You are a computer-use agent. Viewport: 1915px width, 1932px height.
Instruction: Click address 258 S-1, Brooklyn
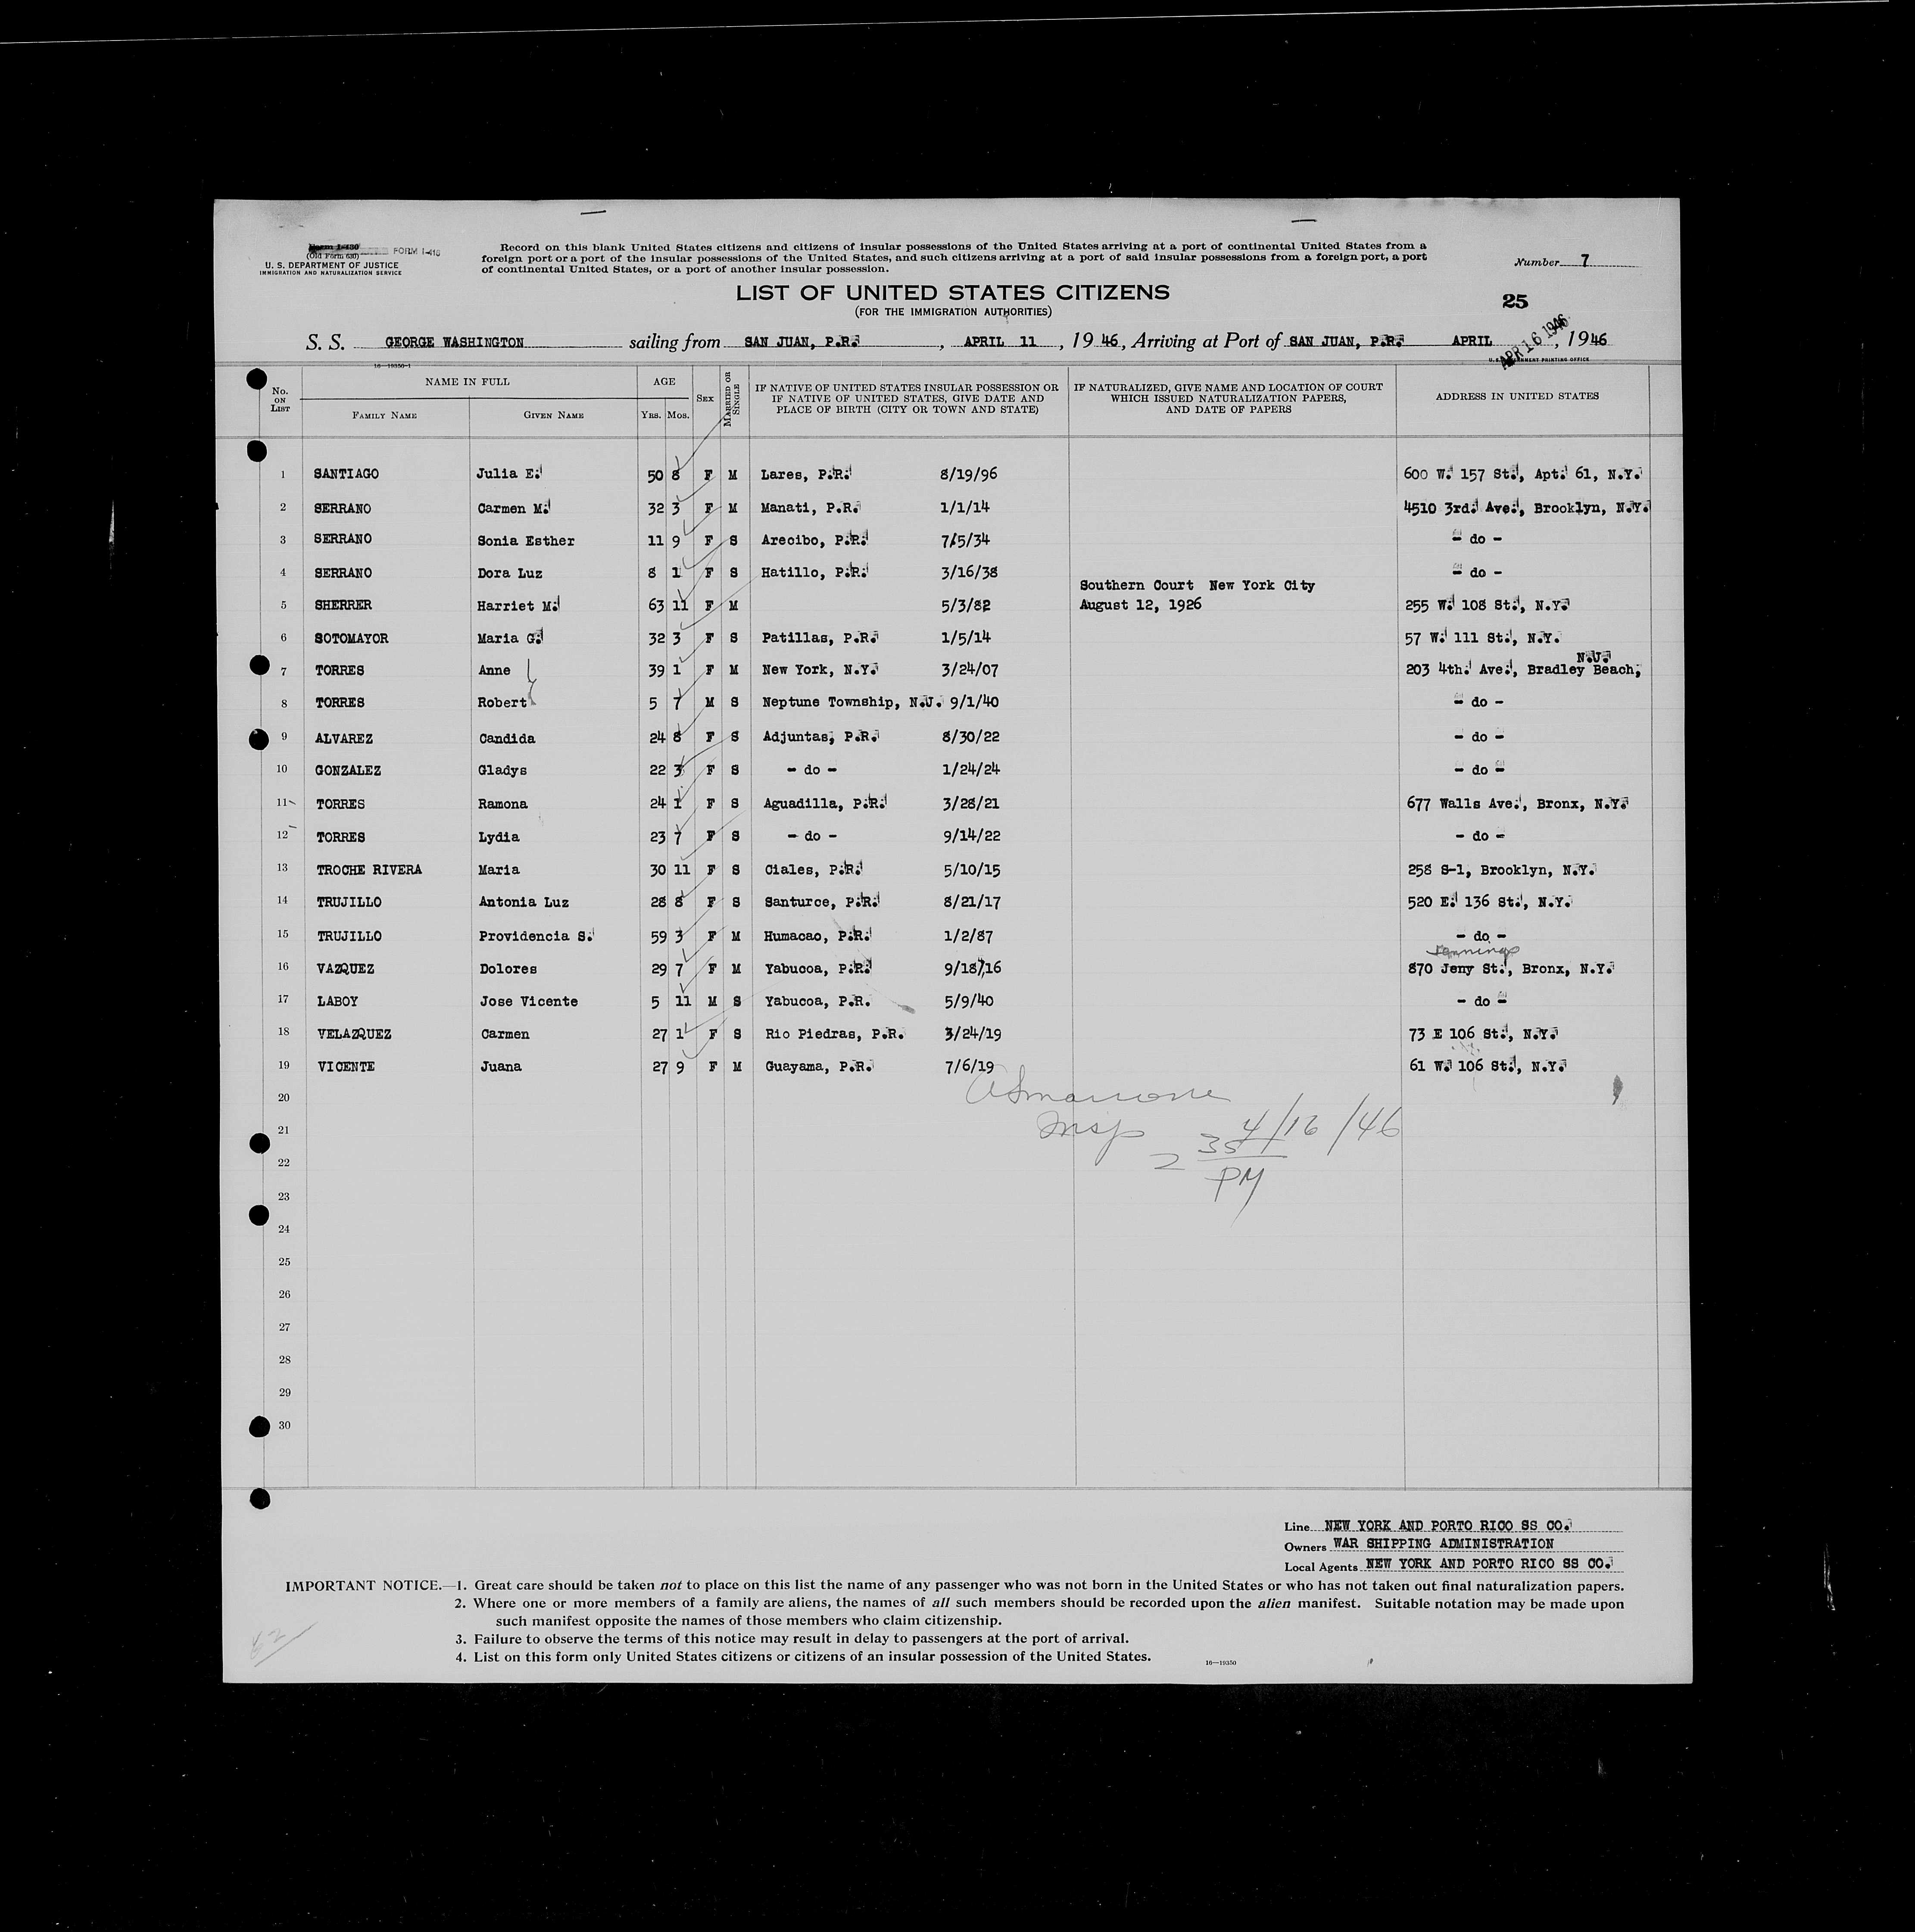click(1501, 870)
